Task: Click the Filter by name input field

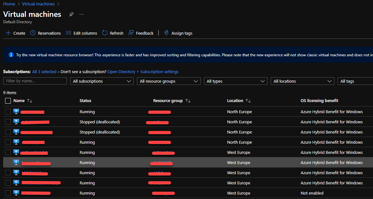Action: [x=35, y=81]
